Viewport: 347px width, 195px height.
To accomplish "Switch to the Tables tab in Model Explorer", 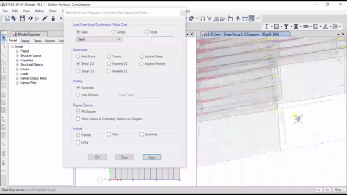I will coord(37,41).
